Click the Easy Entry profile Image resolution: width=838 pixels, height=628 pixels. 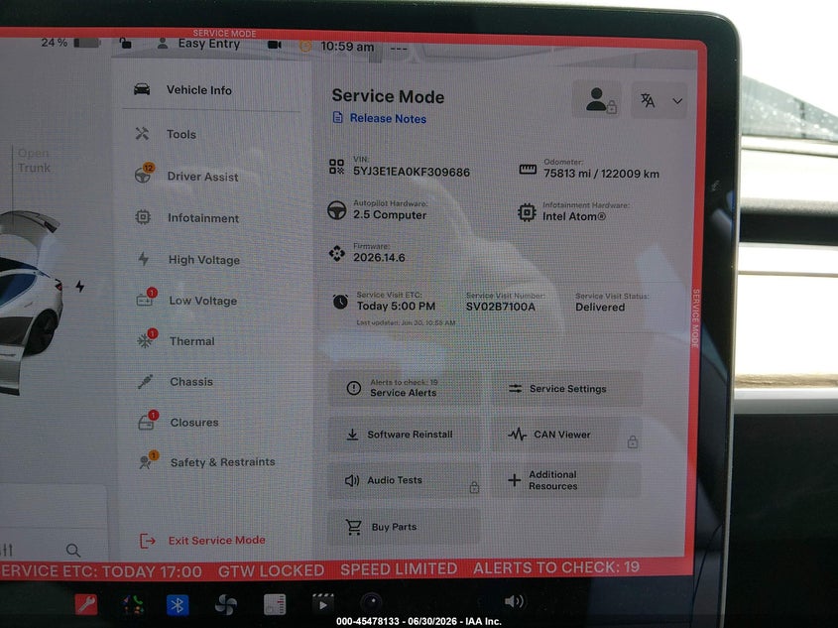(x=198, y=44)
